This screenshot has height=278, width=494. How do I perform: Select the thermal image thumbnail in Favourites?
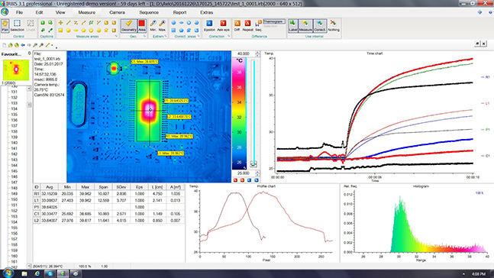(16, 70)
